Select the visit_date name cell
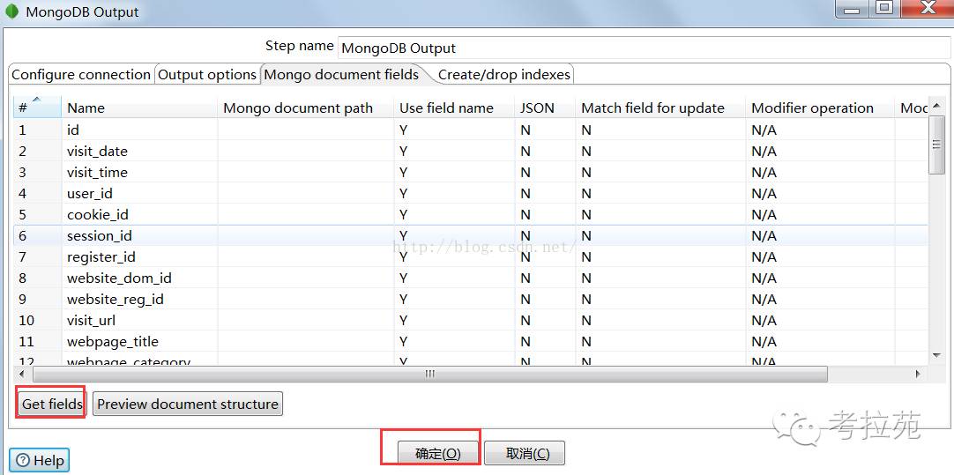Screen dimensions: 954x475 pos(139,151)
